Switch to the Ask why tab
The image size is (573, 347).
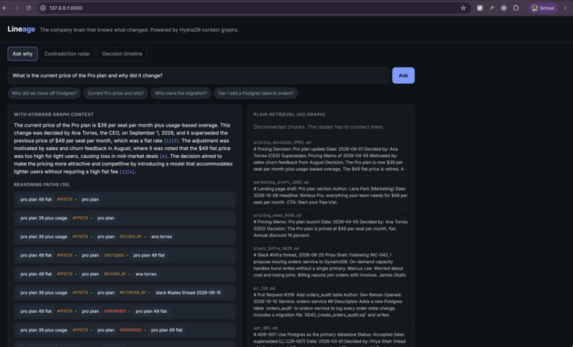[22, 54]
